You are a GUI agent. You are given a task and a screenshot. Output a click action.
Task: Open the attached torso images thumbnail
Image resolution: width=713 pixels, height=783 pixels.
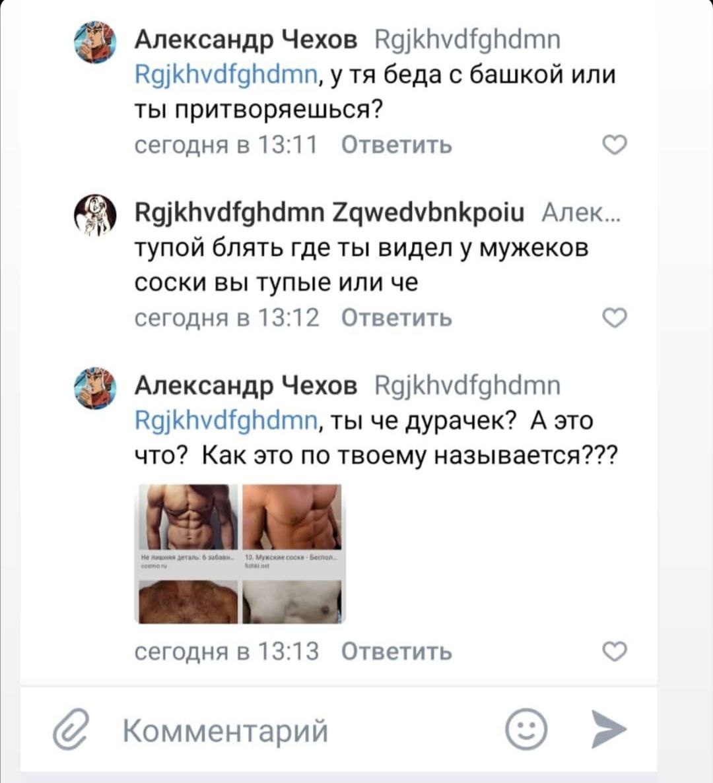tap(240, 553)
